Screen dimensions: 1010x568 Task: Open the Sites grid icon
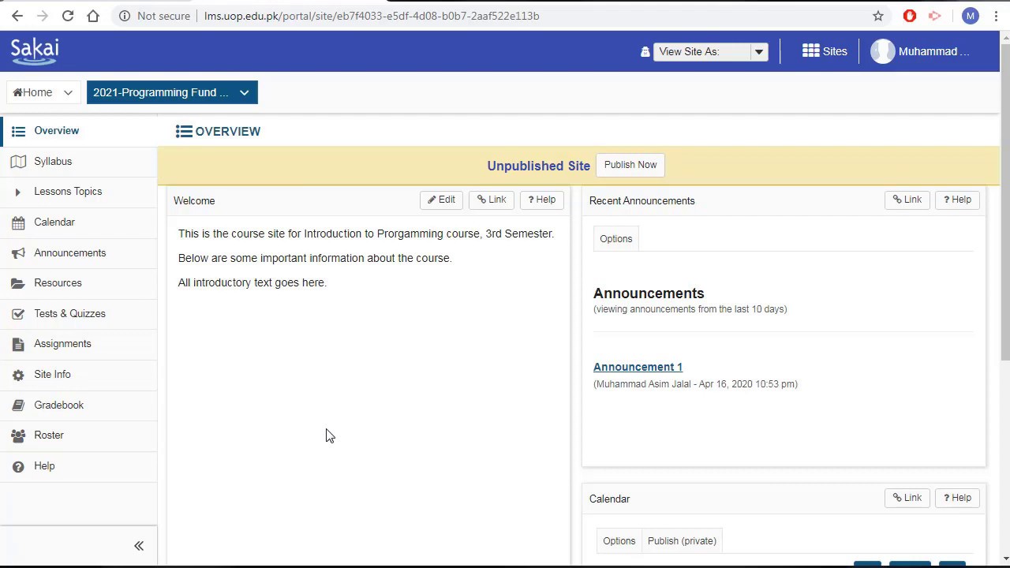click(x=810, y=51)
